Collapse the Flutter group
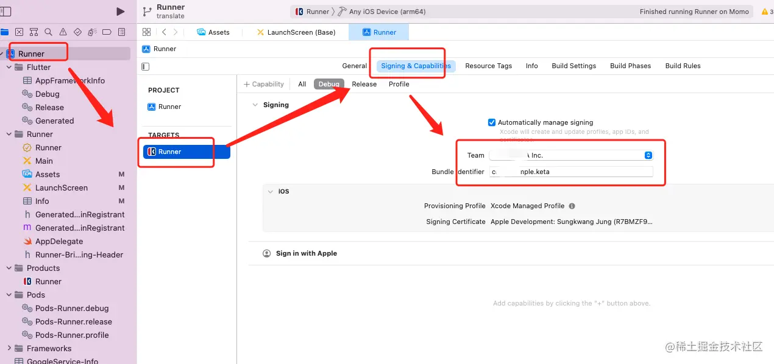Viewport: 774px width, 364px height. click(9, 67)
